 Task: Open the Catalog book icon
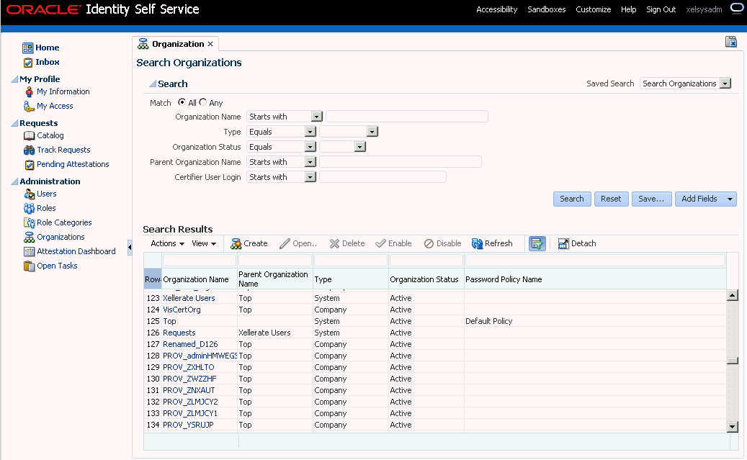[29, 136]
